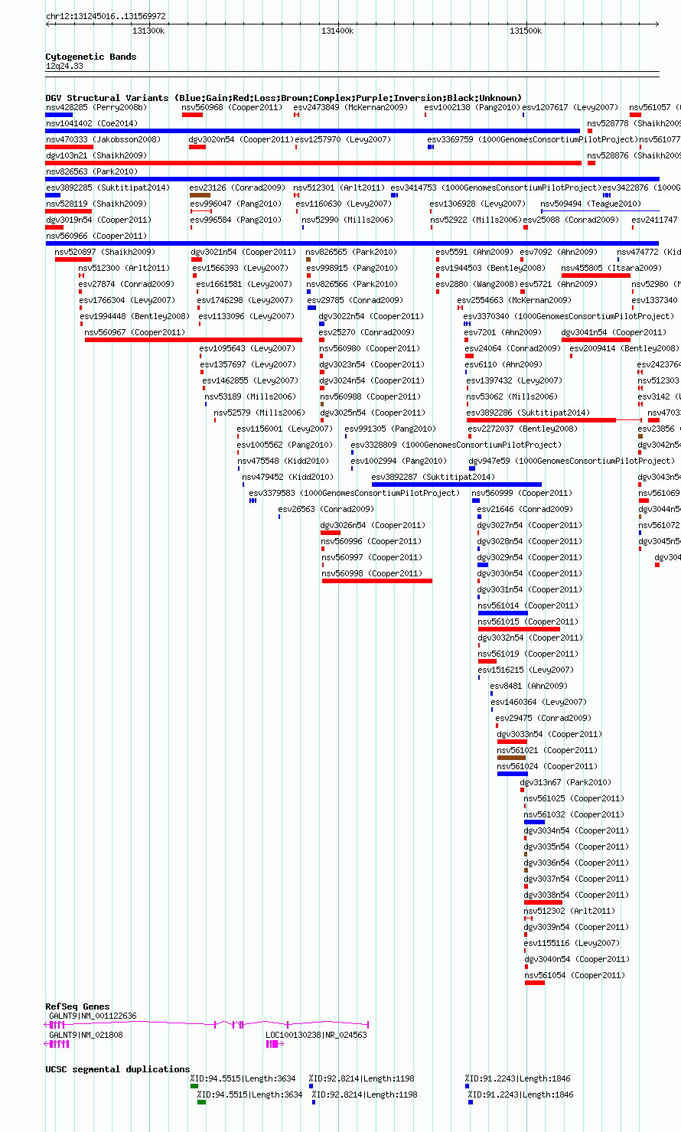Screen dimensions: 681x1132
Task: Open nsv561024 (Cooper2011) variant
Action: click(547, 767)
